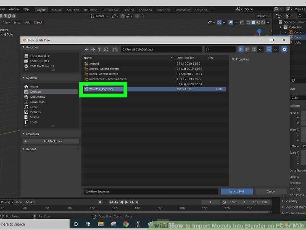Go up to parent directory

tap(100, 49)
